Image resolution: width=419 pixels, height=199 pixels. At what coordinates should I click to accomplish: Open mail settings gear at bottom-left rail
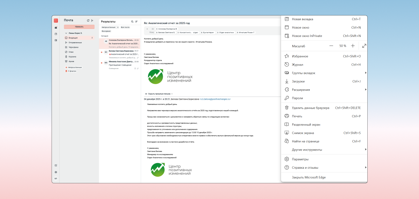tap(56, 172)
